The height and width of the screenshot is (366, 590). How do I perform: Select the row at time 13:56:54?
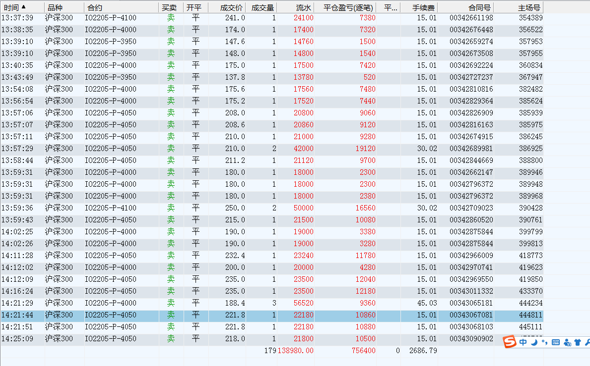pyautogui.click(x=271, y=101)
